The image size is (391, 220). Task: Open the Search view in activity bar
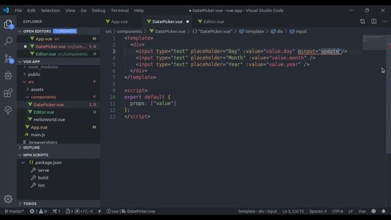pos(8,41)
